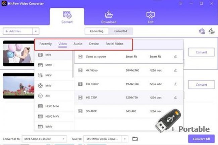218x145 pixels.
Task: Open the Download tab
Action: pos(109,17)
